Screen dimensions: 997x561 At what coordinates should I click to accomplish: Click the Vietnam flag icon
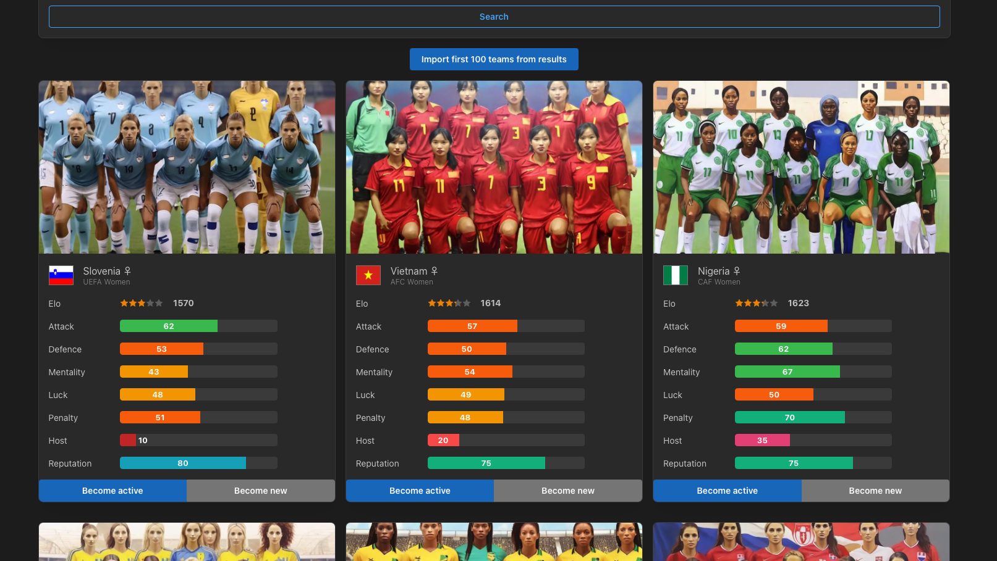pos(368,275)
